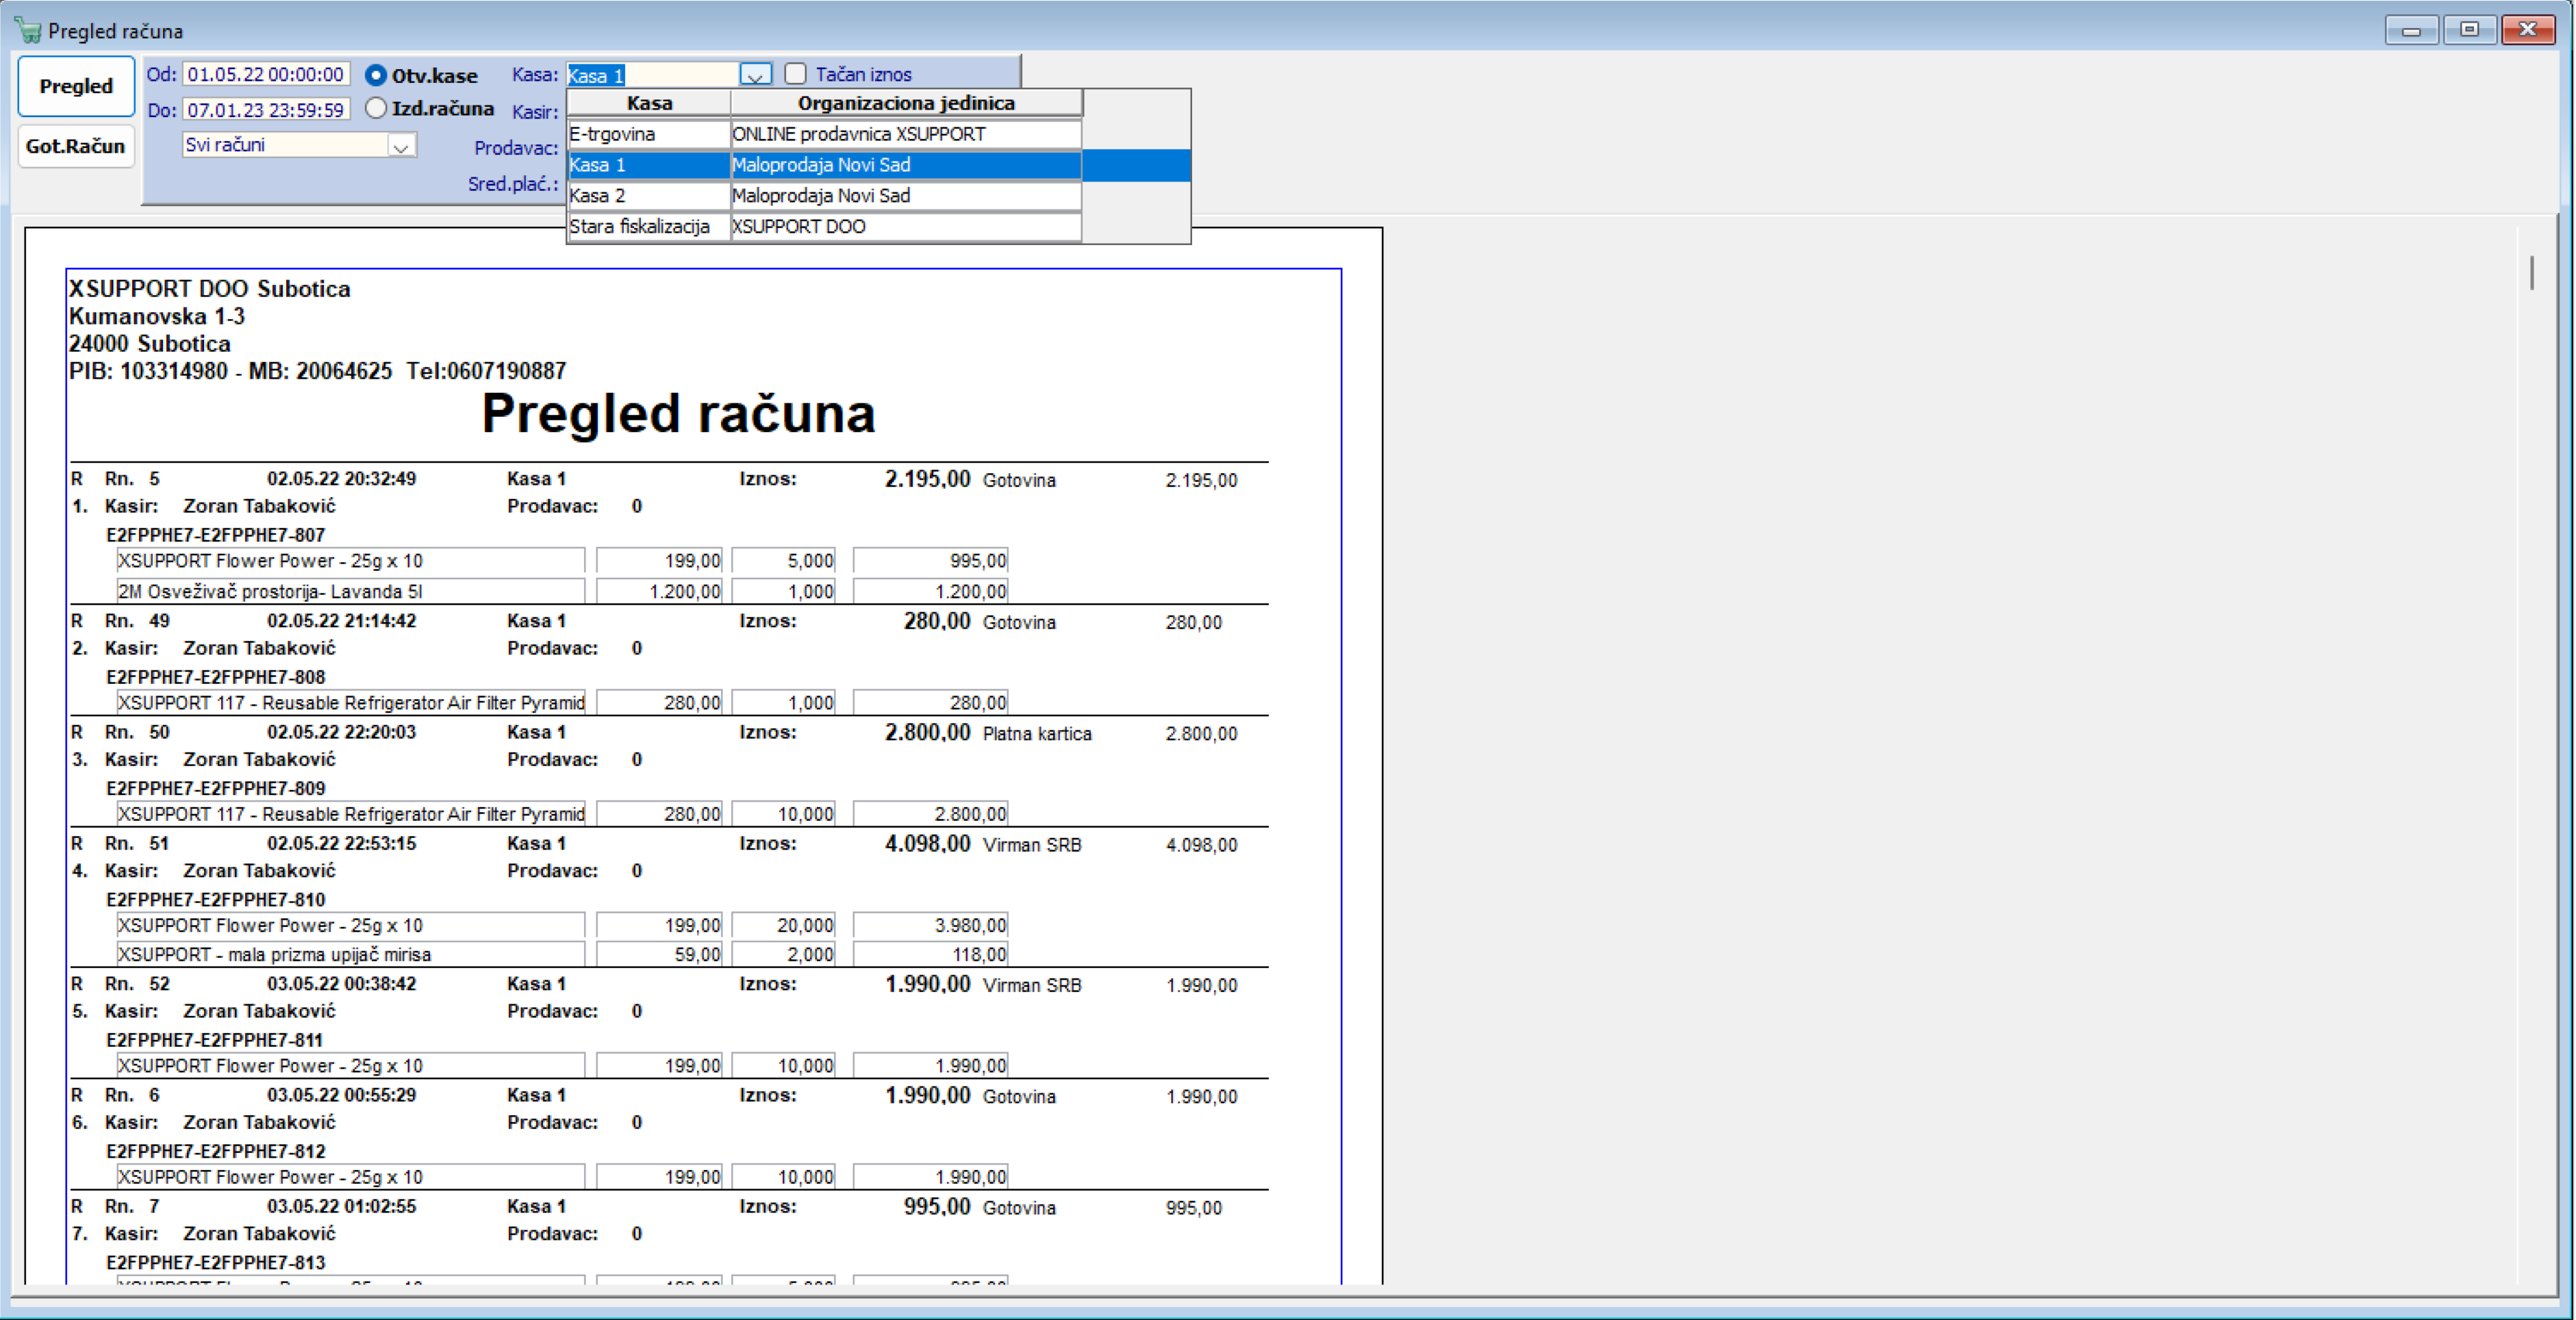The image size is (2576, 1320).
Task: Click the Pregled računa report heading
Action: coord(678,414)
